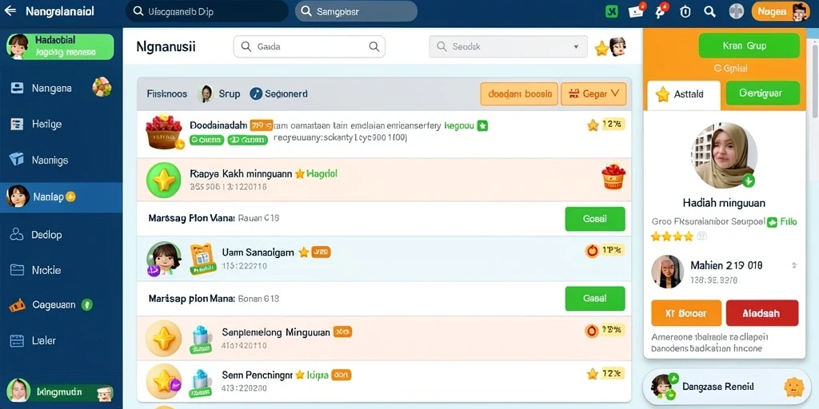Select the Cageuann sidebar icon
Screen dimensions: 819x409
tap(17, 304)
